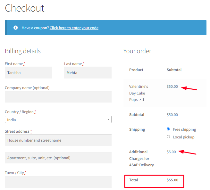
Task: Click the Additional Charges $5.00 amount
Action: coord(171,152)
